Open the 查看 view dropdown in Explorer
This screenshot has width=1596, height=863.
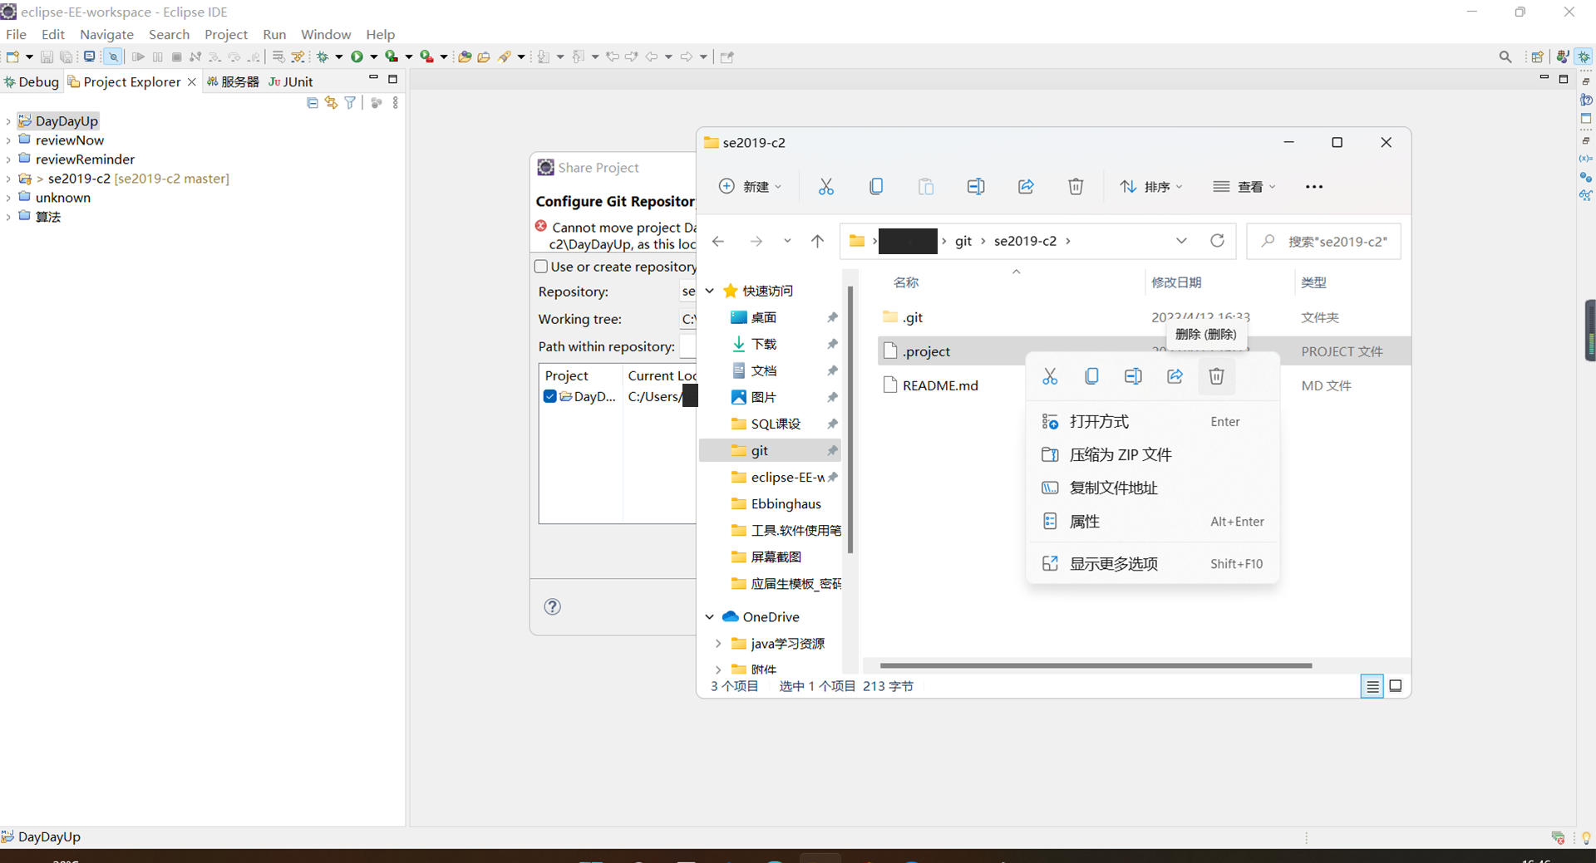1244,186
